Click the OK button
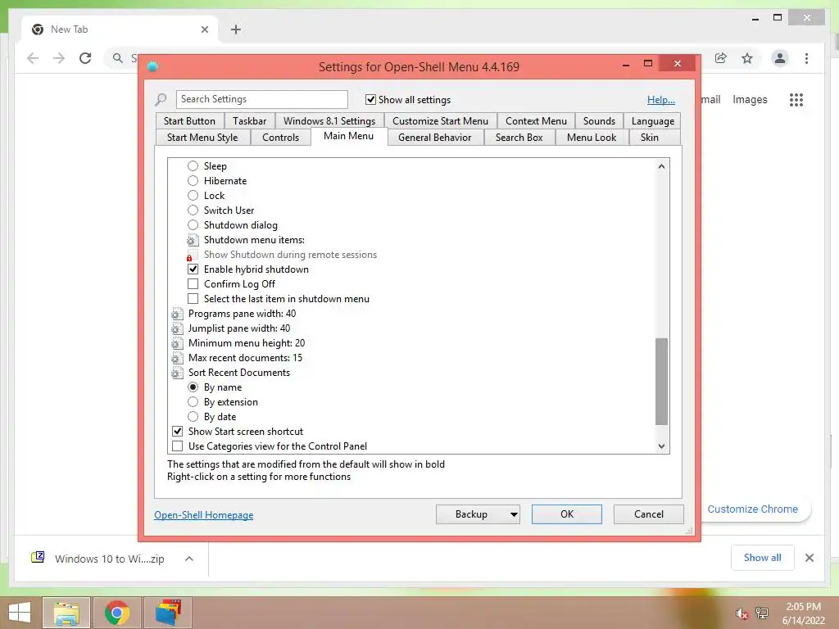Screen dimensions: 839x629 tap(567, 514)
